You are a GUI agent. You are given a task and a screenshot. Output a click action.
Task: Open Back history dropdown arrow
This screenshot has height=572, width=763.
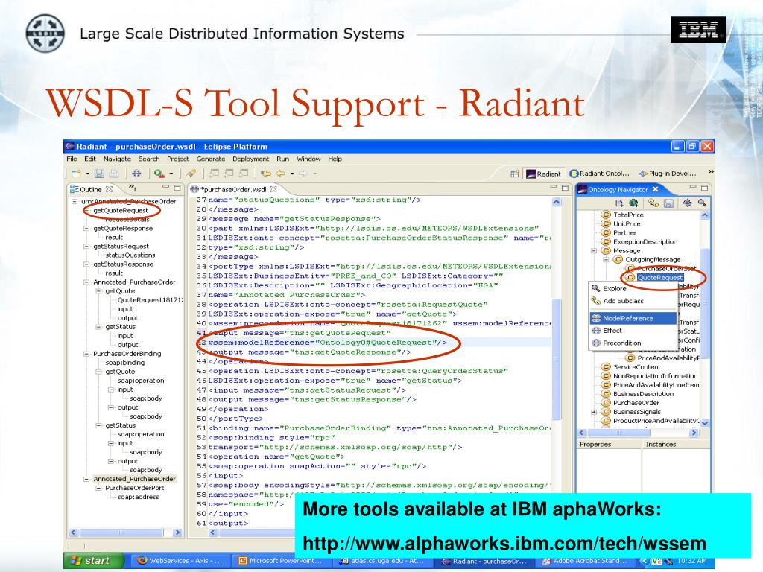[x=292, y=174]
